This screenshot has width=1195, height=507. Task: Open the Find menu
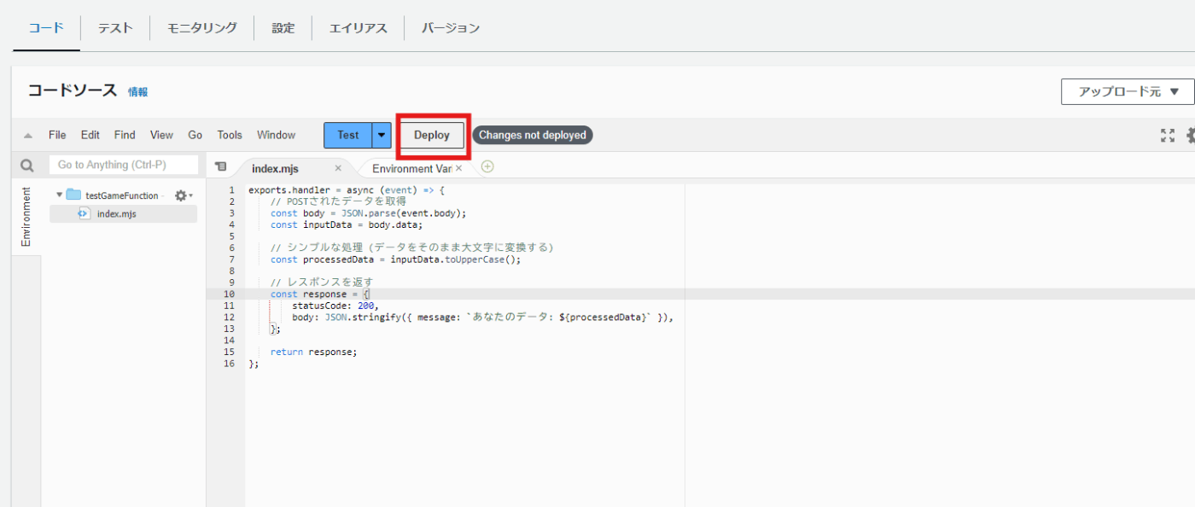(125, 135)
